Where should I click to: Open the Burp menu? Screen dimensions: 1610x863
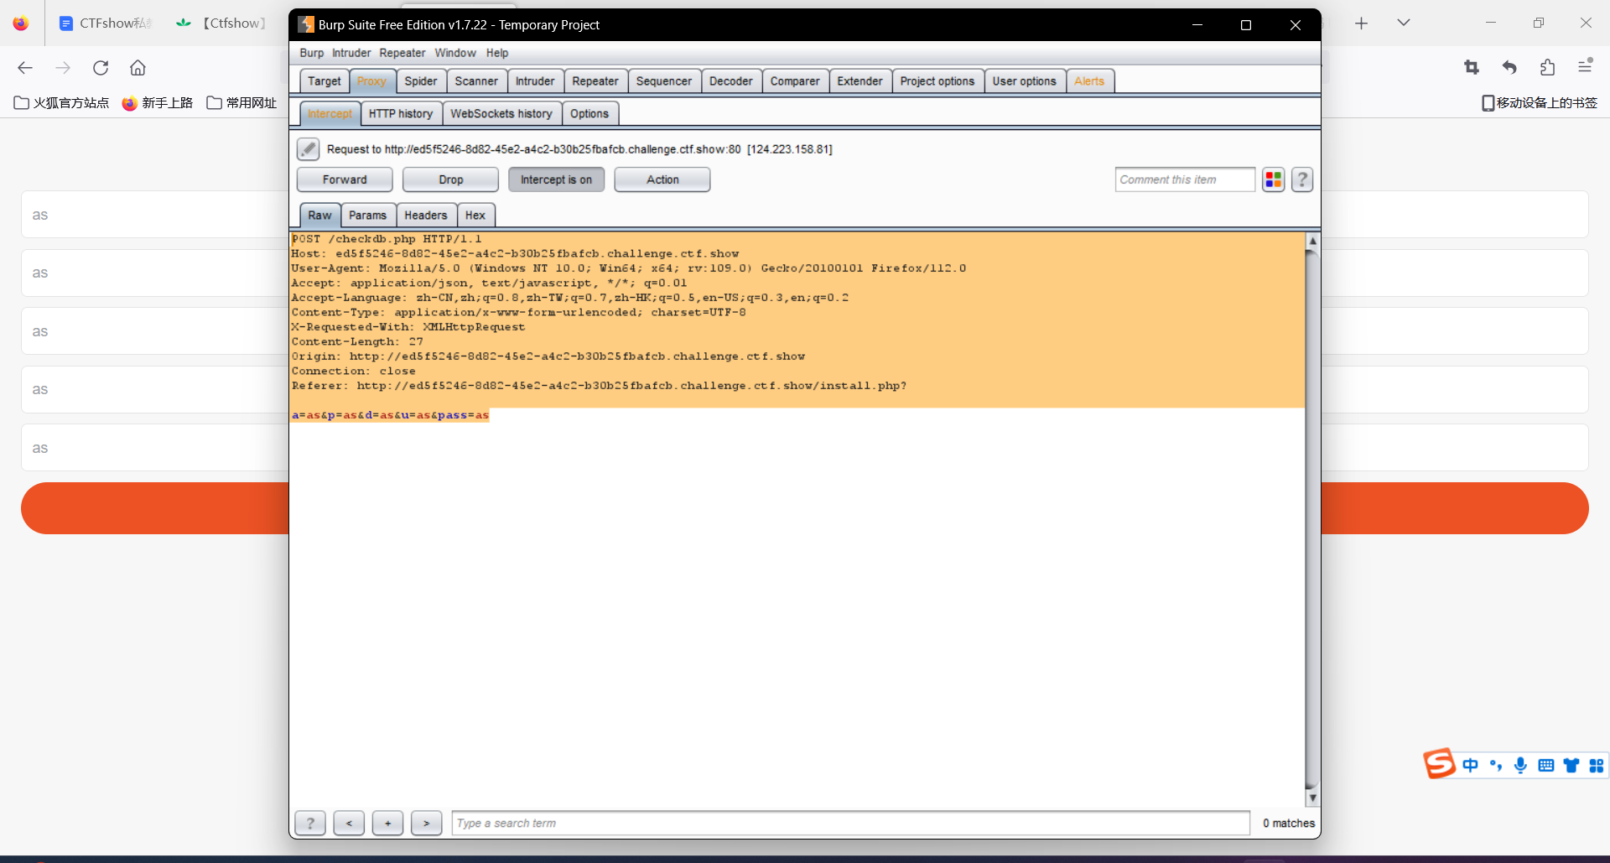point(311,53)
